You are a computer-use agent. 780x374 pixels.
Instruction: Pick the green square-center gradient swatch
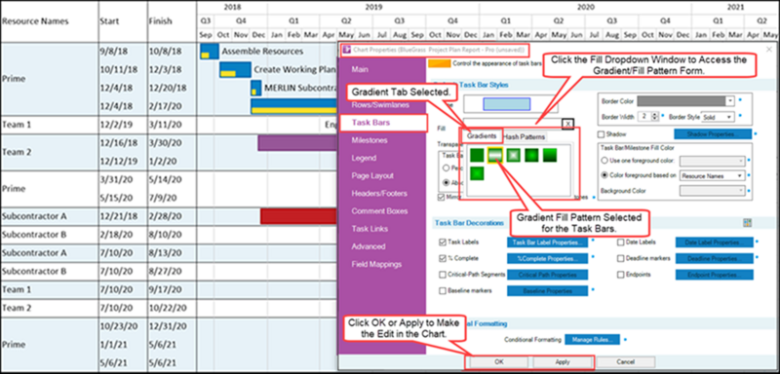[514, 156]
